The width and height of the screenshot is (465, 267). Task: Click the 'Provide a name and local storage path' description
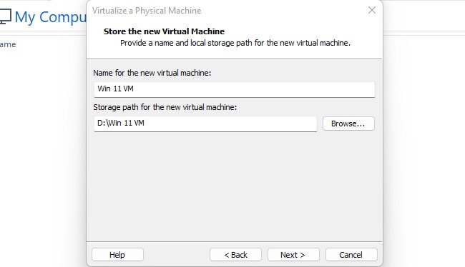235,44
